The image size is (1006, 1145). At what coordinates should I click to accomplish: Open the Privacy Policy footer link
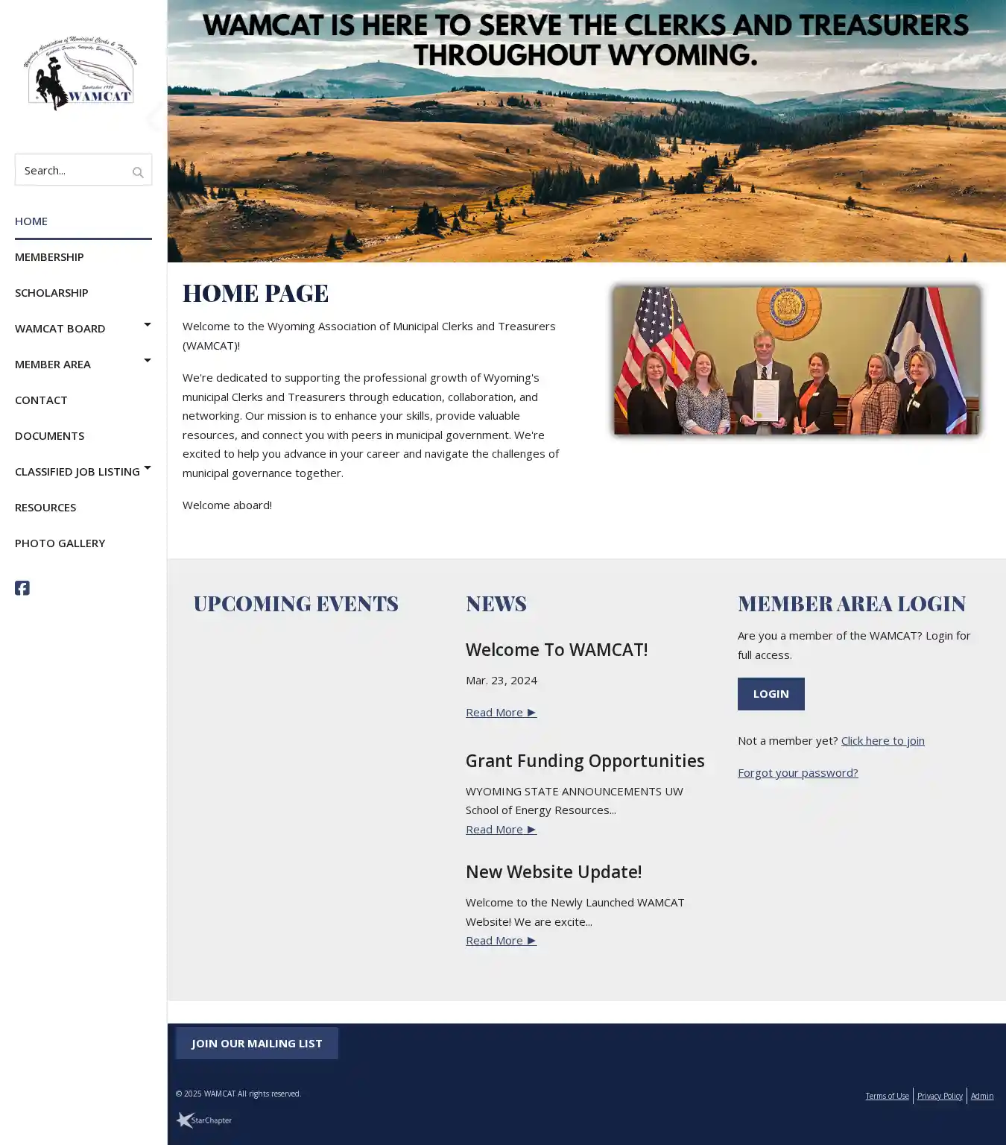[940, 1096]
